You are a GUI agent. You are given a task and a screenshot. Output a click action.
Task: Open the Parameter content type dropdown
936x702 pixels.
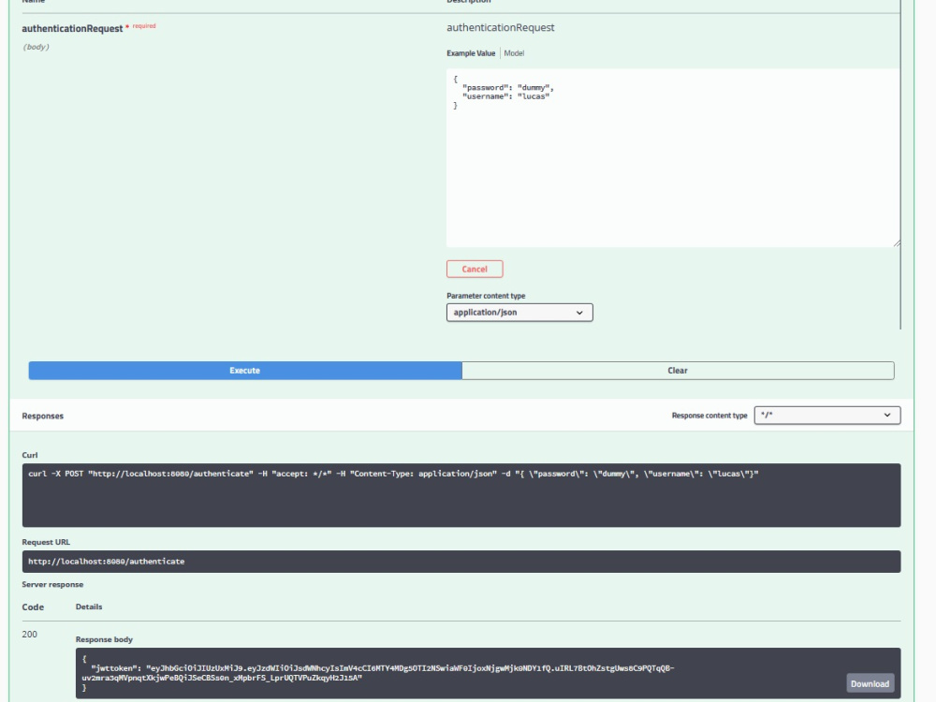(519, 312)
